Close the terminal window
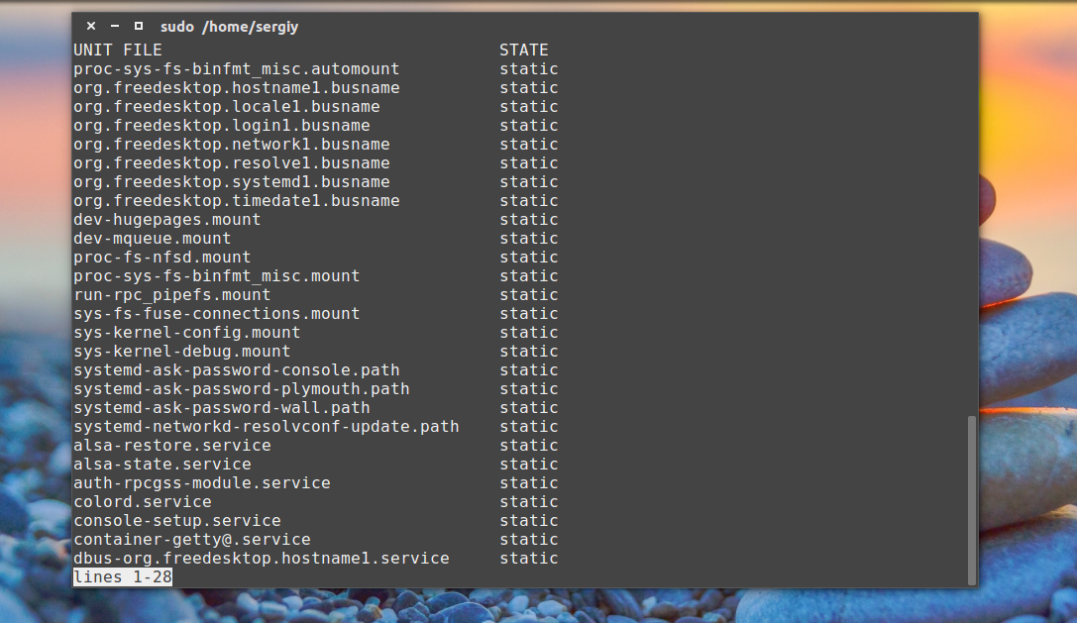The height and width of the screenshot is (623, 1077). point(91,27)
